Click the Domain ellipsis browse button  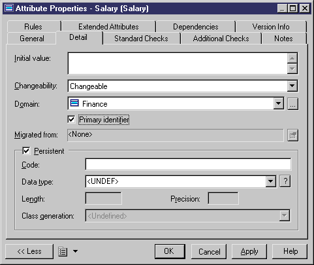coord(292,104)
